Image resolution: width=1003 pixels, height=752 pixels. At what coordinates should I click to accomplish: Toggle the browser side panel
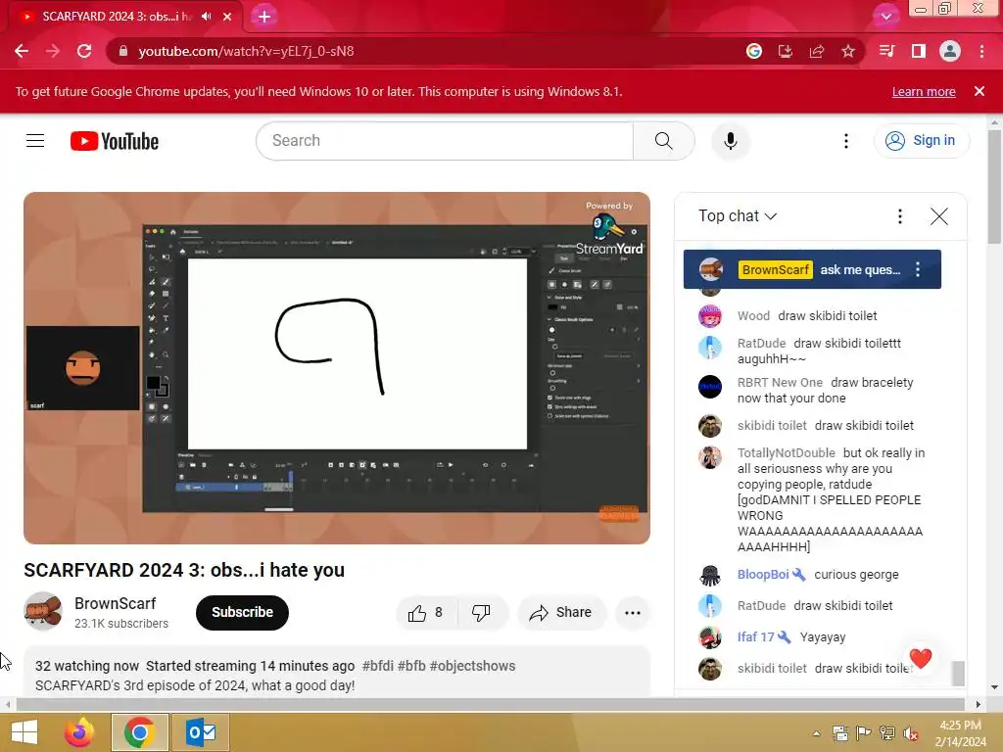coord(919,51)
